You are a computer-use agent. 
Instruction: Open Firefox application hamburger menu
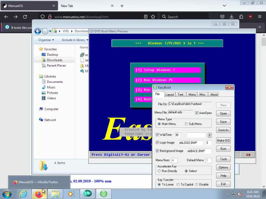coord(260,17)
